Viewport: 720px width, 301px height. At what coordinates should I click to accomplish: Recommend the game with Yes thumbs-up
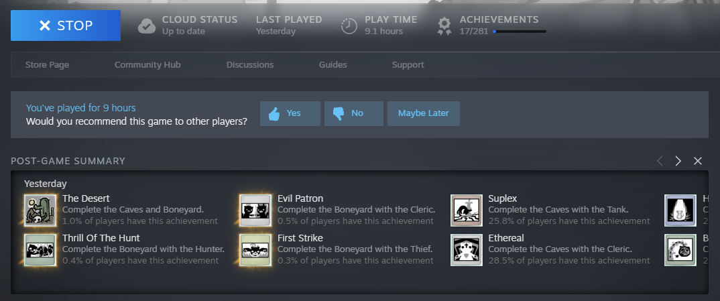(290, 113)
